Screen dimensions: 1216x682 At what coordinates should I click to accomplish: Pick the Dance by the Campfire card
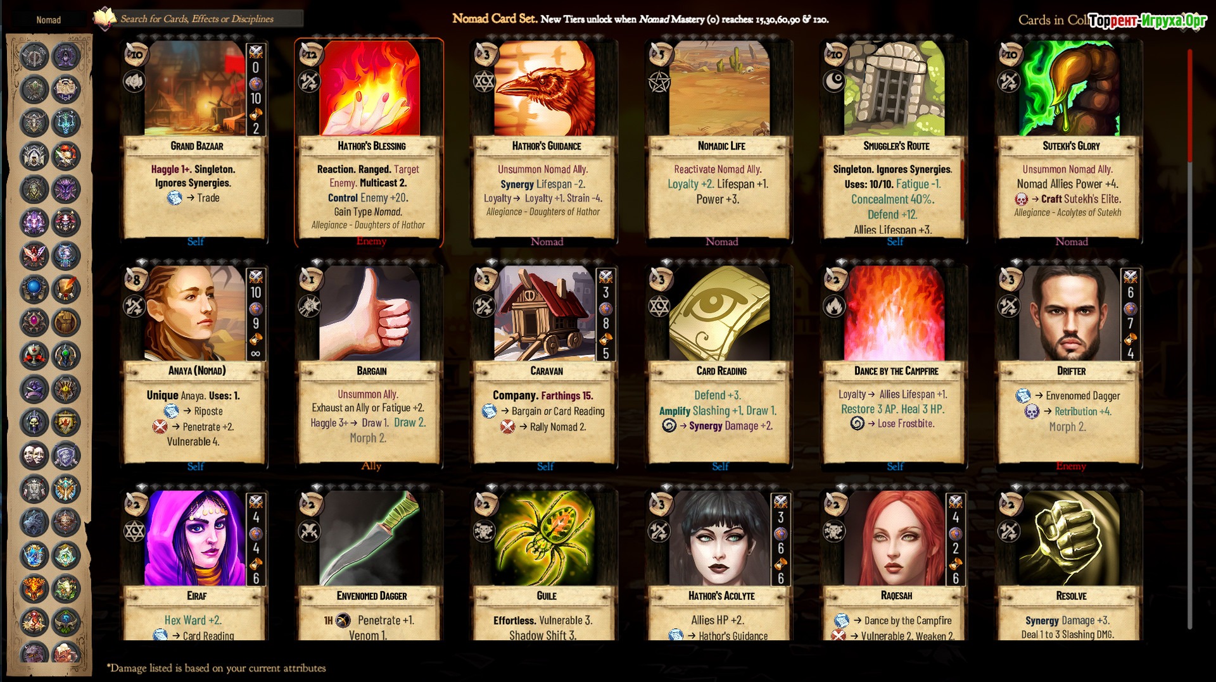coord(895,367)
